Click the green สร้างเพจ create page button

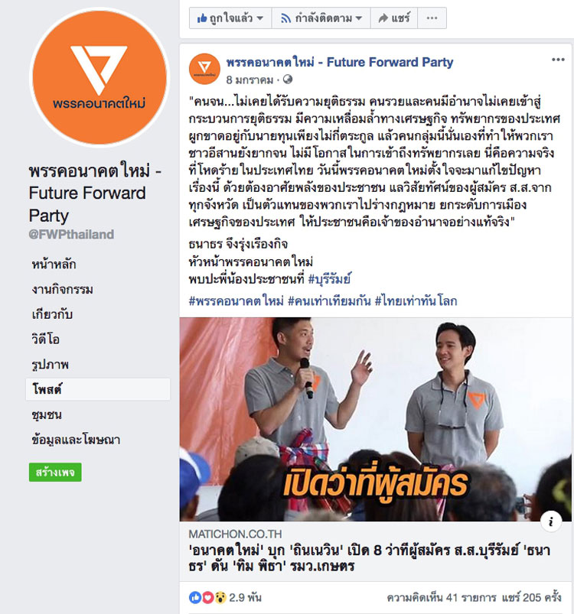click(55, 473)
